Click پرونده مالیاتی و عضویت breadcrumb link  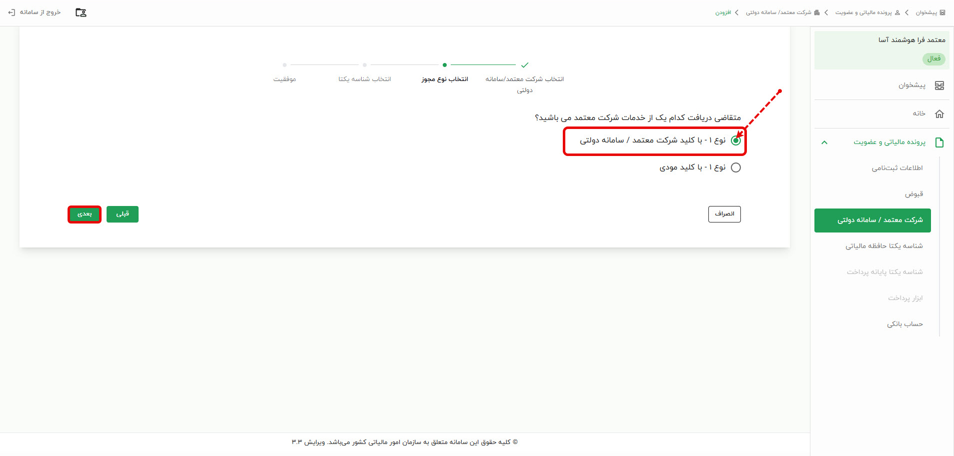[863, 12]
